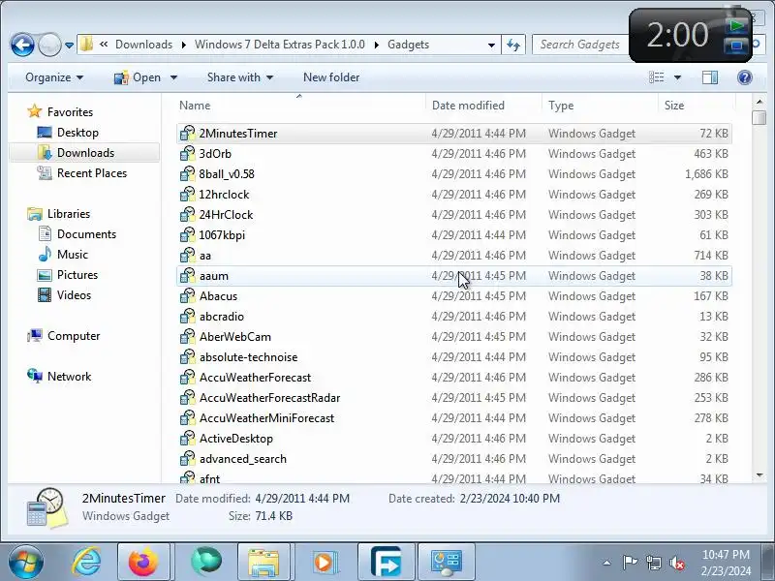The width and height of the screenshot is (775, 581).
Task: Click the refresh icon beside address bar
Action: (x=513, y=45)
